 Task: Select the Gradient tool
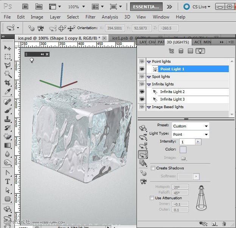(8, 145)
